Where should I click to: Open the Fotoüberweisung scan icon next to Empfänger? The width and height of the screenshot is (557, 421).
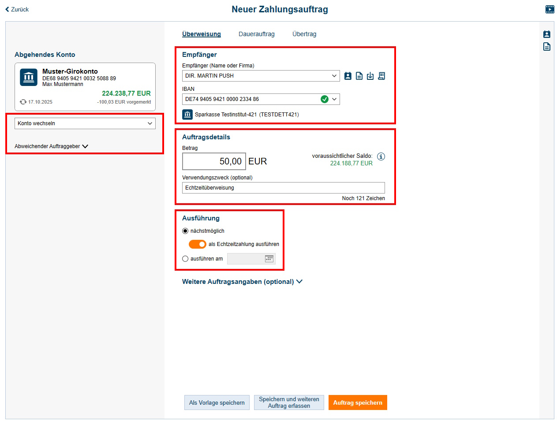[381, 76]
